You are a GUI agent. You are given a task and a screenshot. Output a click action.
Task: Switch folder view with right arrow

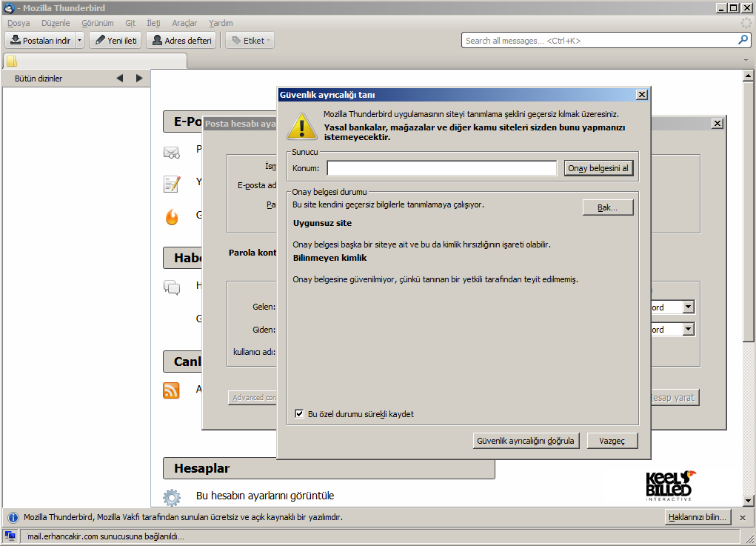pyautogui.click(x=139, y=78)
